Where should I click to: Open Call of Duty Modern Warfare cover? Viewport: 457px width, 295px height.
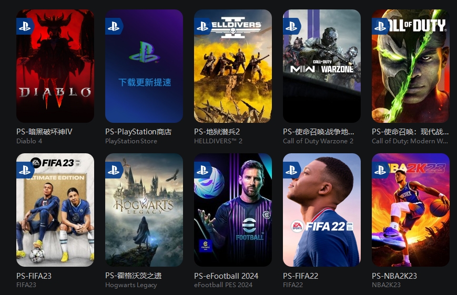pyautogui.click(x=411, y=66)
